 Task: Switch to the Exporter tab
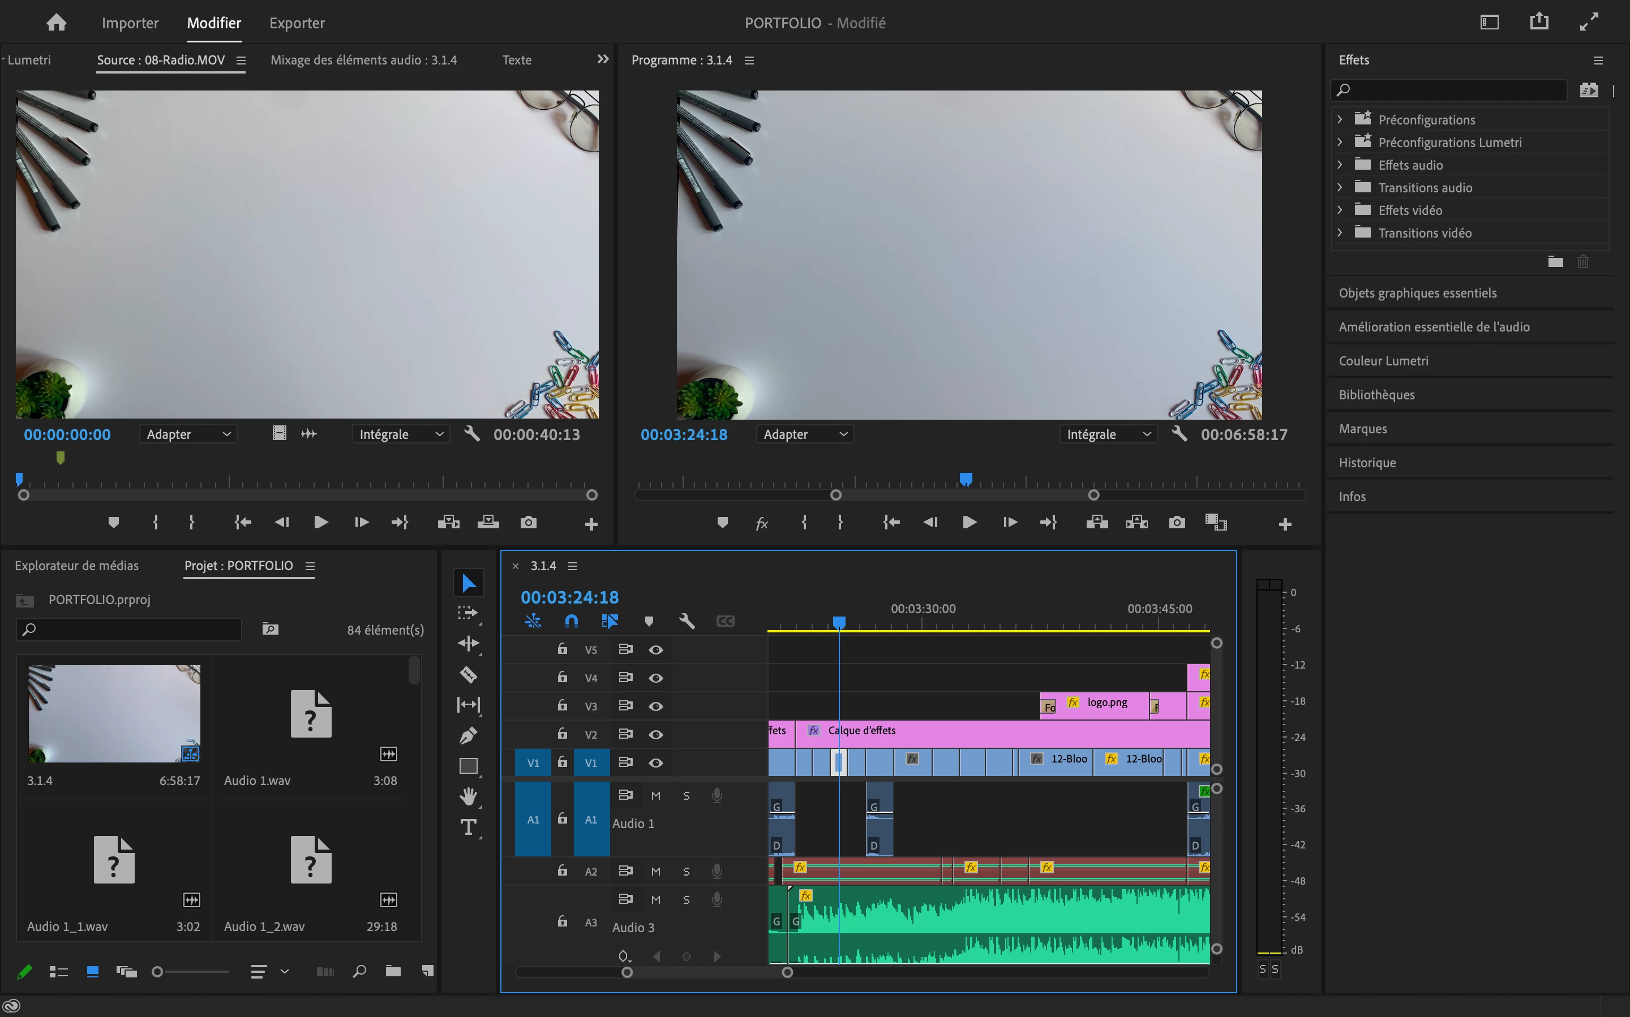[297, 23]
